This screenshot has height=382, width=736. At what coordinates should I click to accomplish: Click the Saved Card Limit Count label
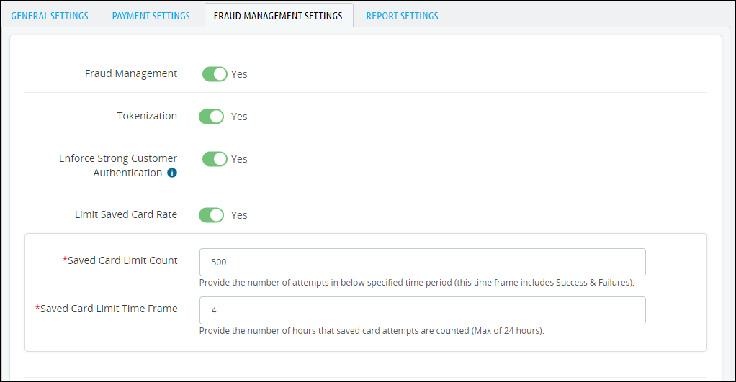(x=122, y=260)
